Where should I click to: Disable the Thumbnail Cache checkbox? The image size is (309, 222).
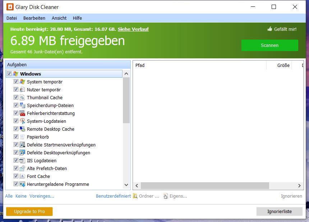tap(16, 97)
